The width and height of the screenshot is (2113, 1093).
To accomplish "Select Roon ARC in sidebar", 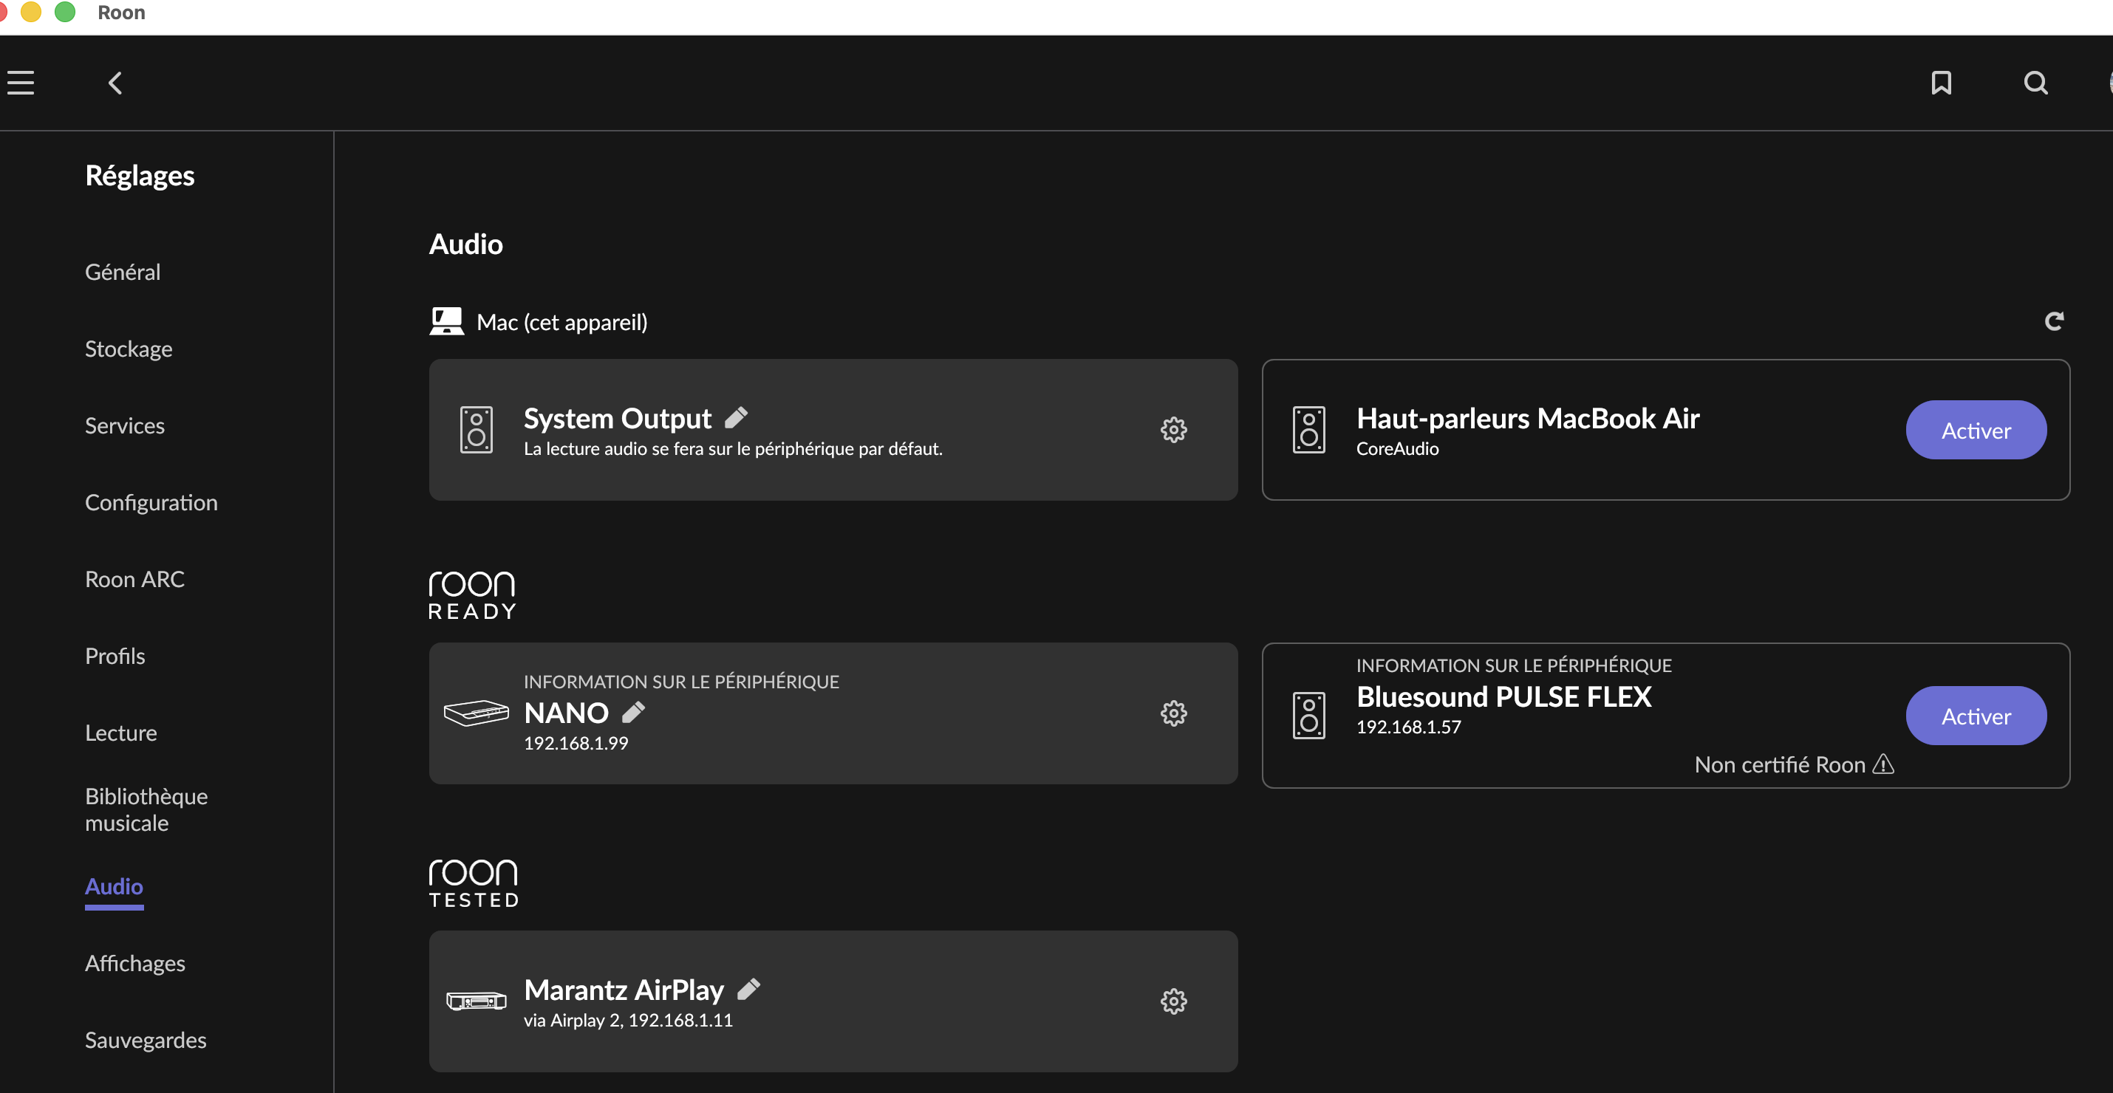I will pyautogui.click(x=134, y=580).
